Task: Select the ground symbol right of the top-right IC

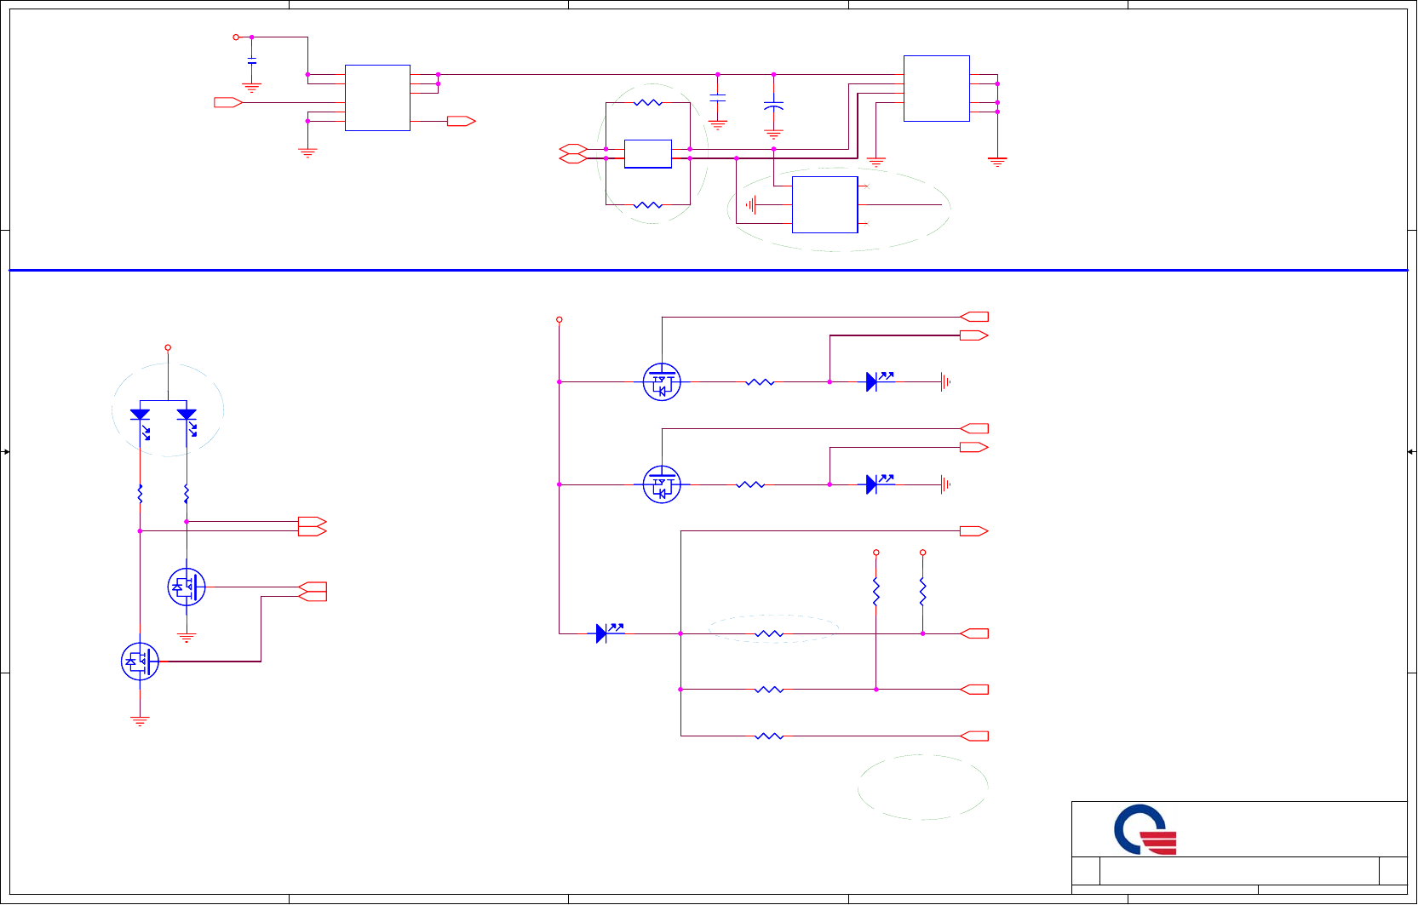Action: 997,161
